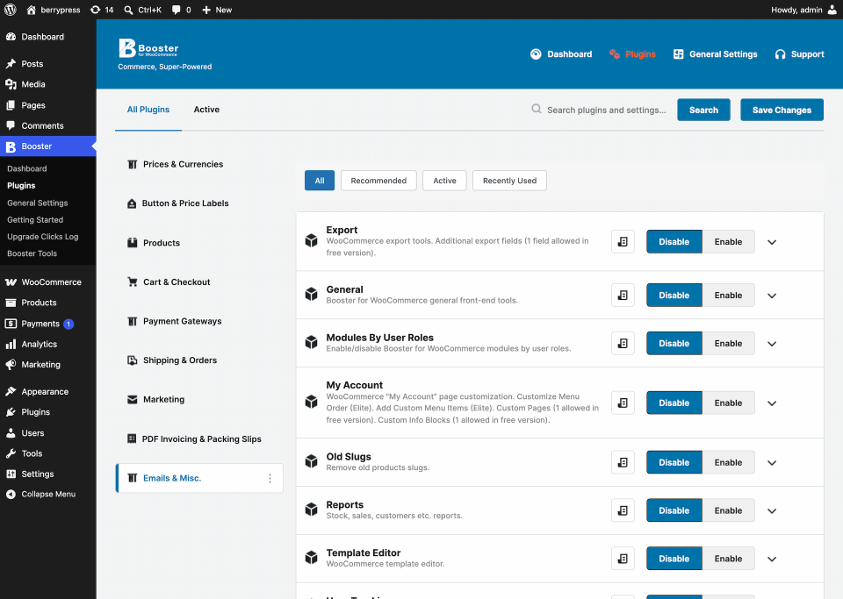Viewport: 843px width, 599px height.
Task: Open the comments bubble in admin bar
Action: click(181, 10)
